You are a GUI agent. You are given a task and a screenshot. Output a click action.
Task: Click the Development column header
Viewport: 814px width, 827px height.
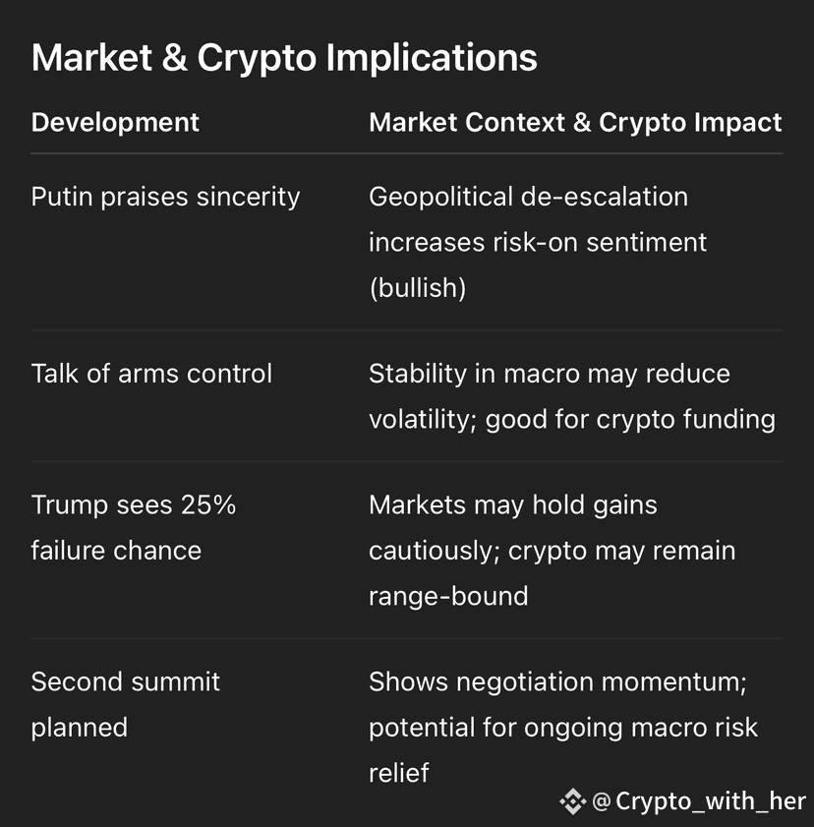pos(115,122)
